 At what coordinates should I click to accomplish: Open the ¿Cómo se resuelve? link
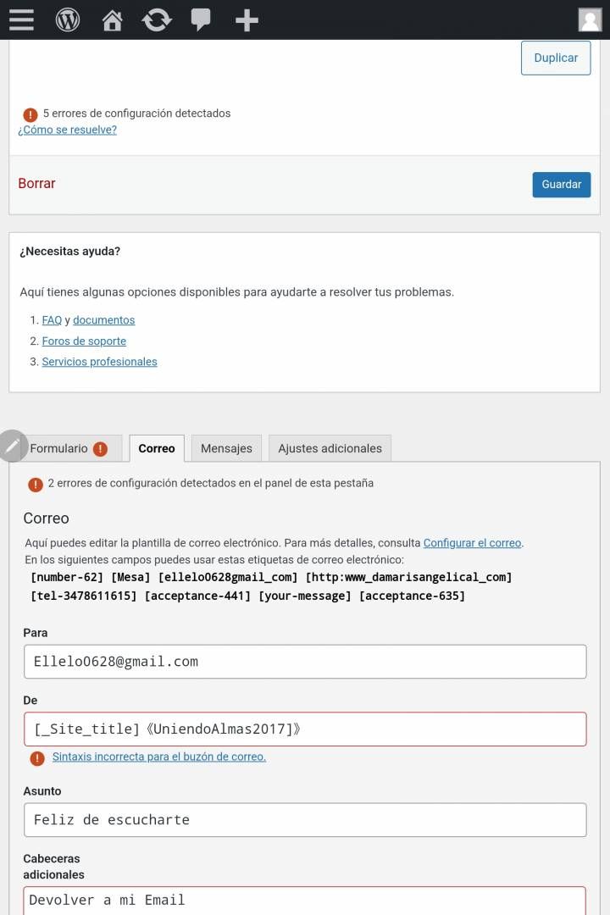(x=67, y=130)
